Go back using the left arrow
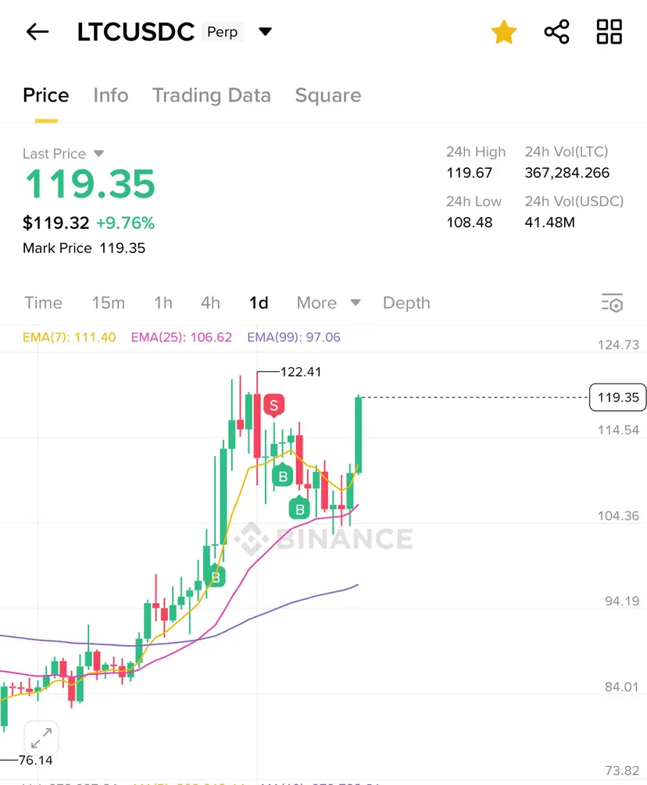This screenshot has height=785, width=647. coord(38,32)
